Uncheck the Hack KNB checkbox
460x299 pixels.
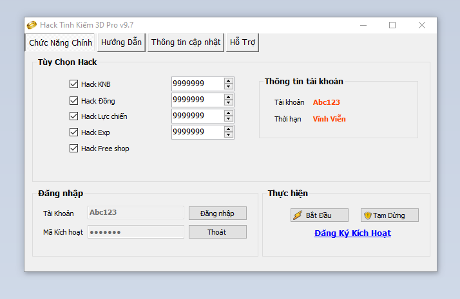[73, 84]
